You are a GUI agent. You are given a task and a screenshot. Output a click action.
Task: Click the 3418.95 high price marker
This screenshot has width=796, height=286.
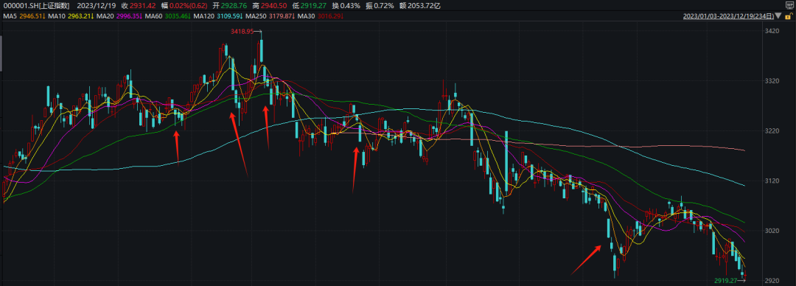click(242, 32)
